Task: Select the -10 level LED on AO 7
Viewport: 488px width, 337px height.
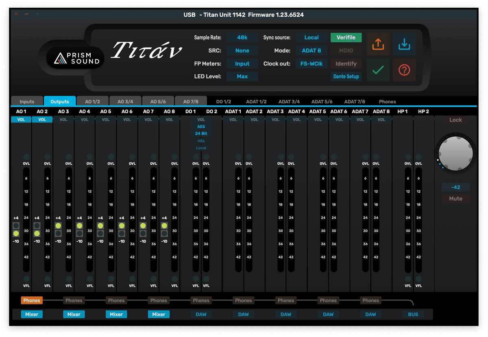Action: pyautogui.click(x=143, y=233)
